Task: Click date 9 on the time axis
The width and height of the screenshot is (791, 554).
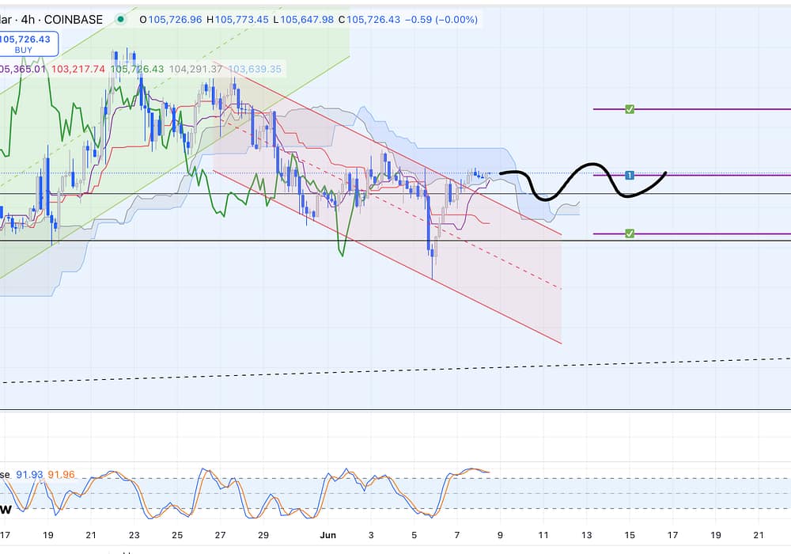Action: 501,535
